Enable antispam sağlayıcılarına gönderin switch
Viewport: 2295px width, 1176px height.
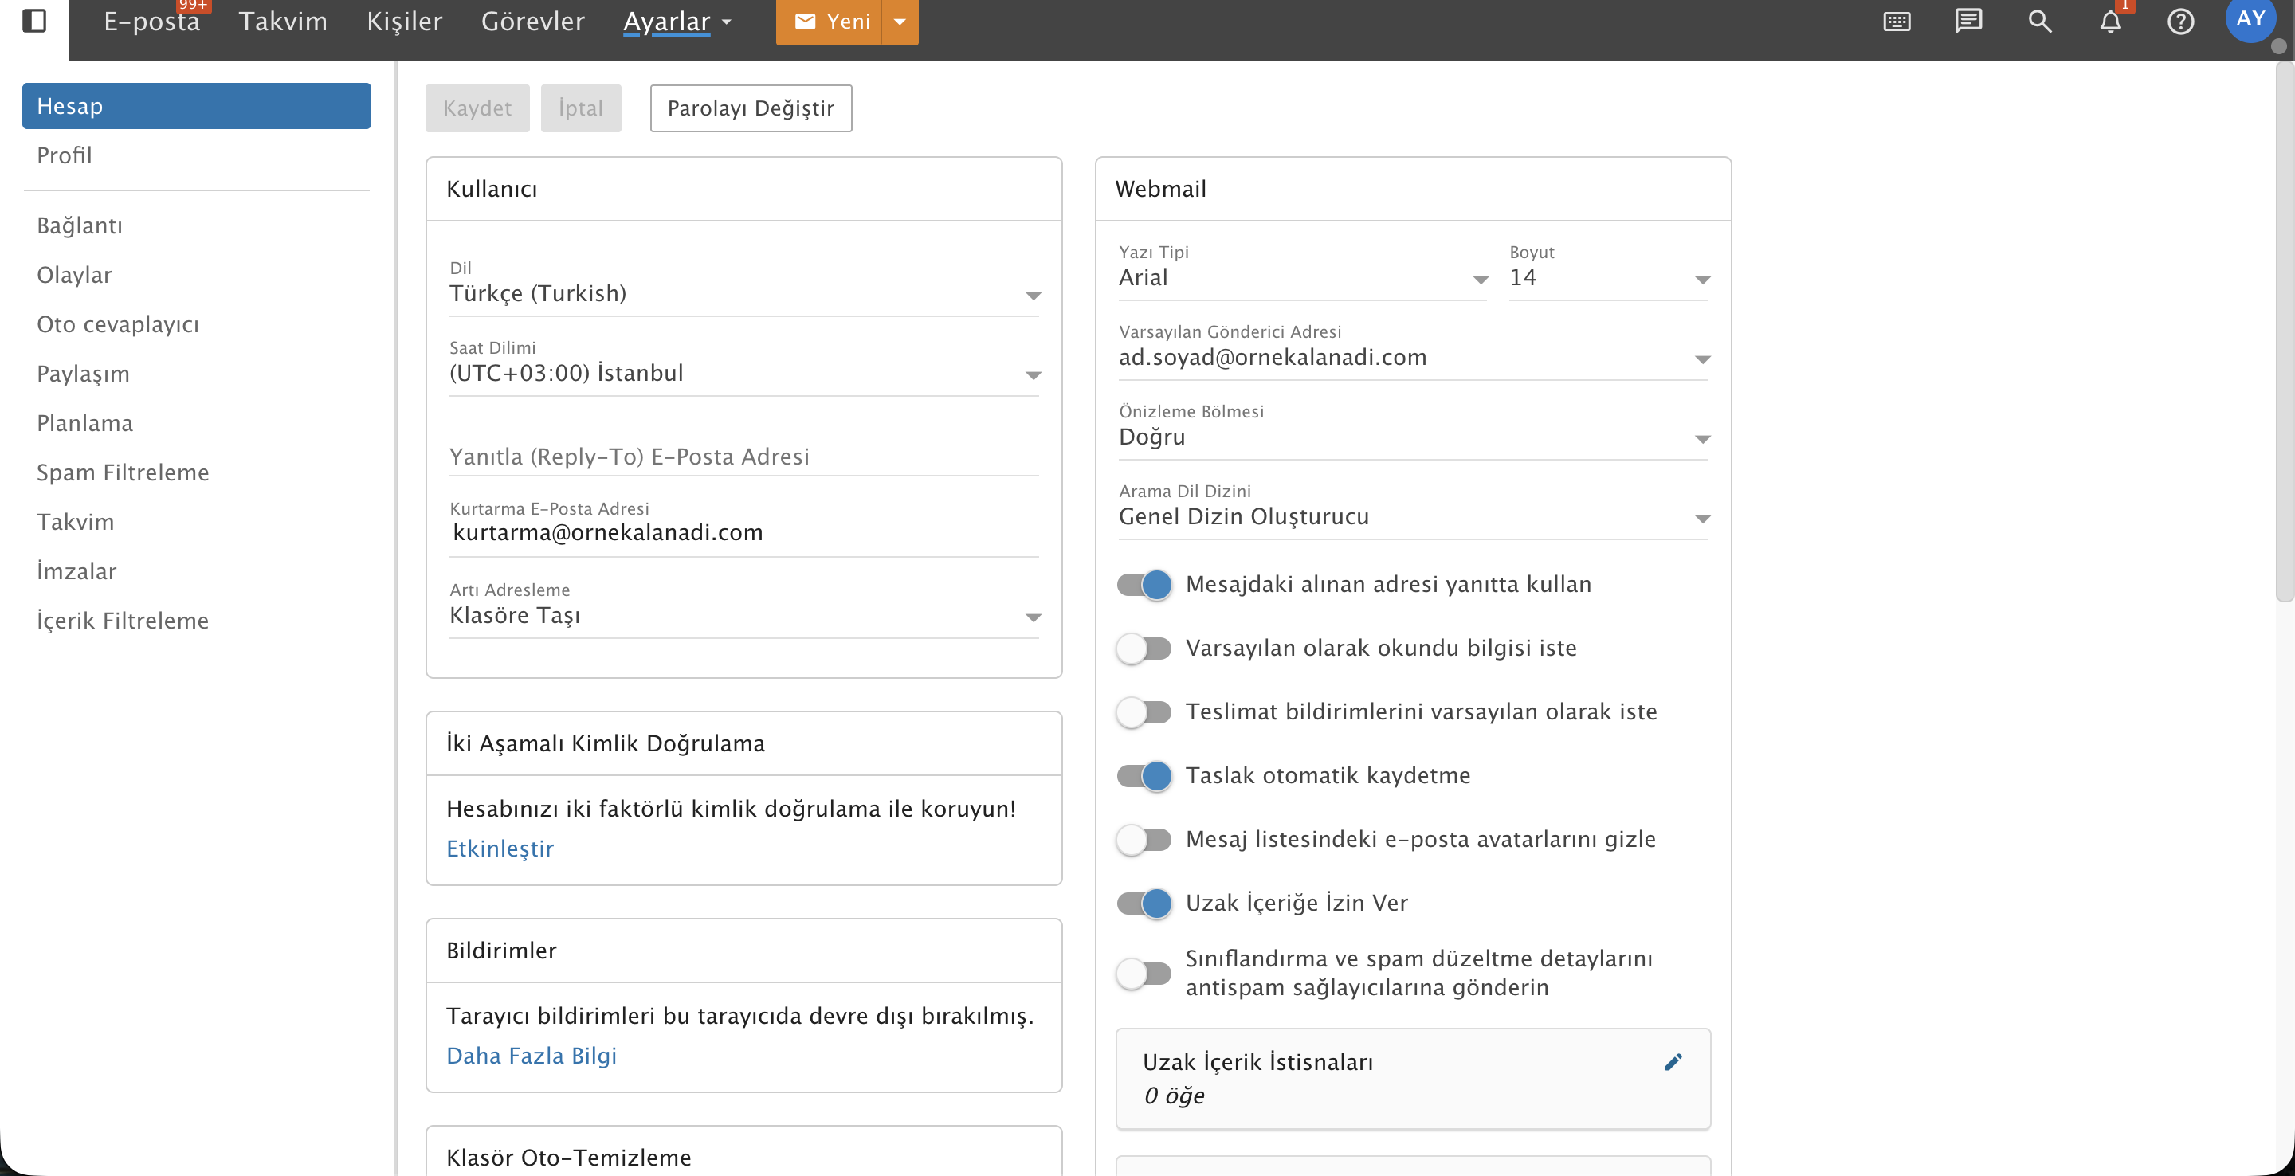pos(1145,973)
